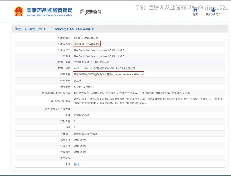Image resolution: width=231 pixels, height=176 pixels.
Task: Click the 国家药品监督管理局 site title
Action: pyautogui.click(x=49, y=10)
